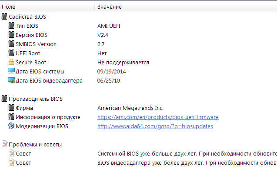The height and width of the screenshot is (169, 277).
Task: Select the AMI UEFI value
Action: pos(109,26)
